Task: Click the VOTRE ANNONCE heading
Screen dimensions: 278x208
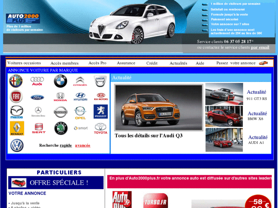Action: click(27, 193)
